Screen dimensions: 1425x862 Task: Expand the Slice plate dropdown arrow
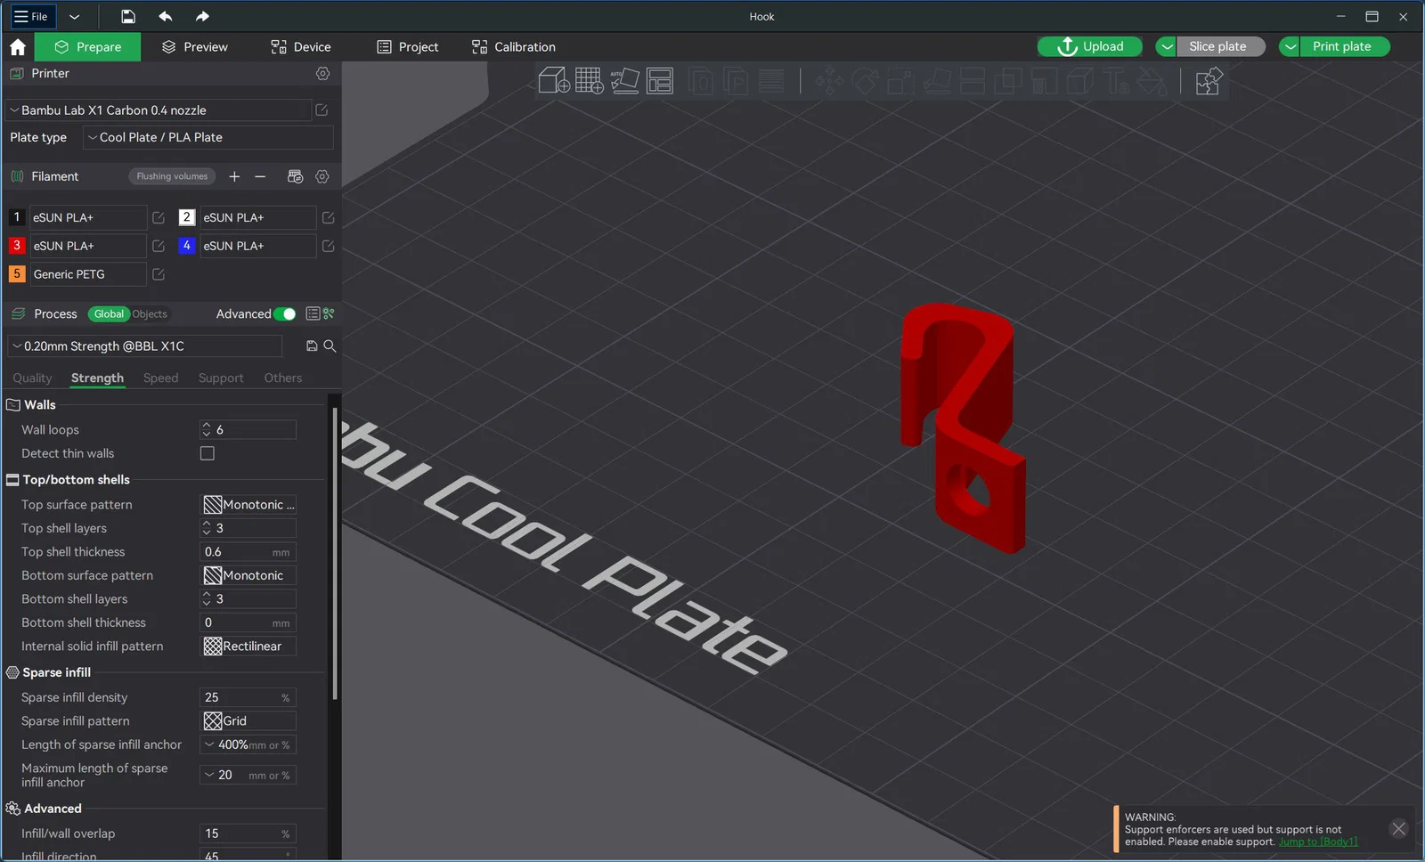coord(1166,46)
